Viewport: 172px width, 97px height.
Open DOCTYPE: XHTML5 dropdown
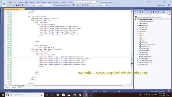pos(98,5)
